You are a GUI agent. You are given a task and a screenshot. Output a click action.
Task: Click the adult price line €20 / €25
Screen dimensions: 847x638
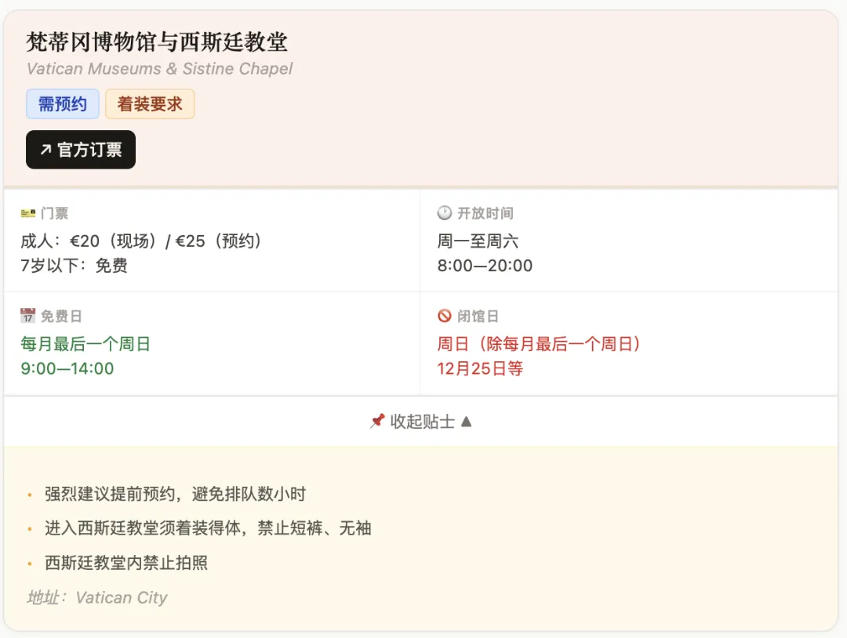pyautogui.click(x=142, y=241)
